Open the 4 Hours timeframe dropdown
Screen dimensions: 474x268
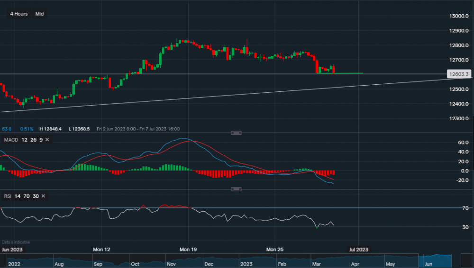point(19,14)
